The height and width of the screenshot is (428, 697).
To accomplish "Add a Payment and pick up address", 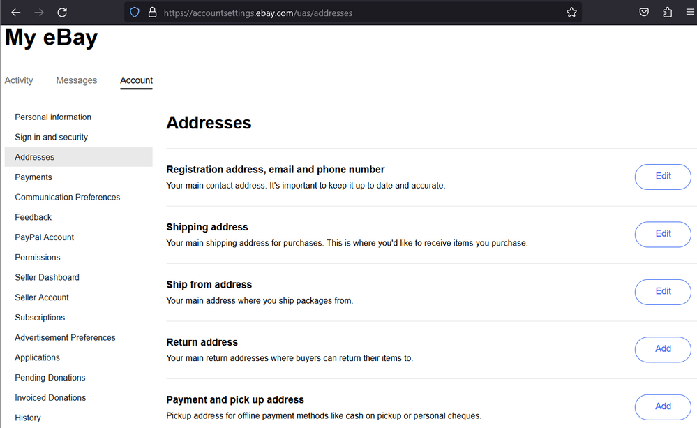I will pyautogui.click(x=663, y=406).
